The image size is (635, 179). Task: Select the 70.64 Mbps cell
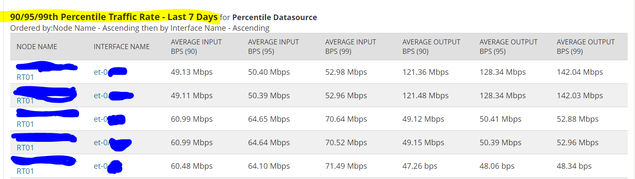tap(346, 119)
